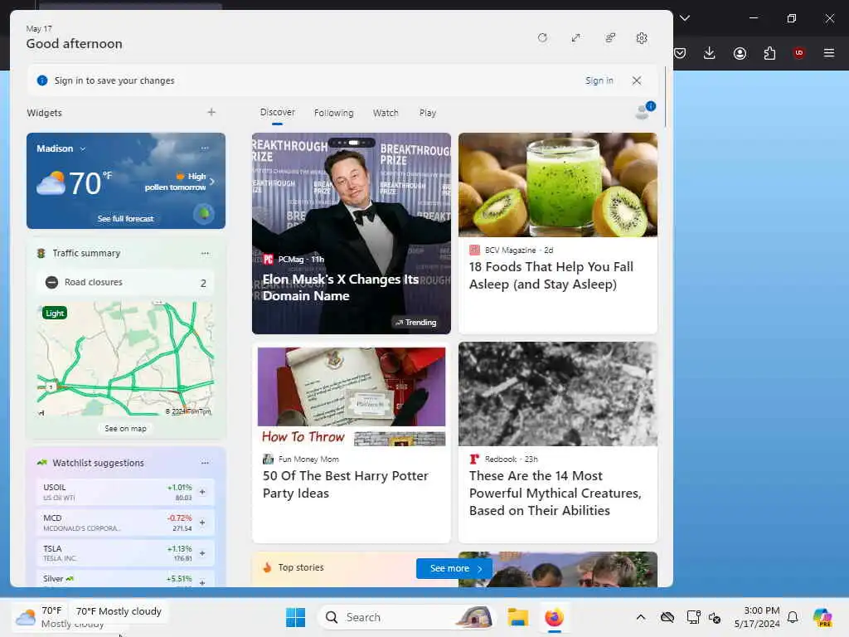Open Elon Musk X domain article
Viewport: 849px width, 637px height.
pyautogui.click(x=340, y=287)
